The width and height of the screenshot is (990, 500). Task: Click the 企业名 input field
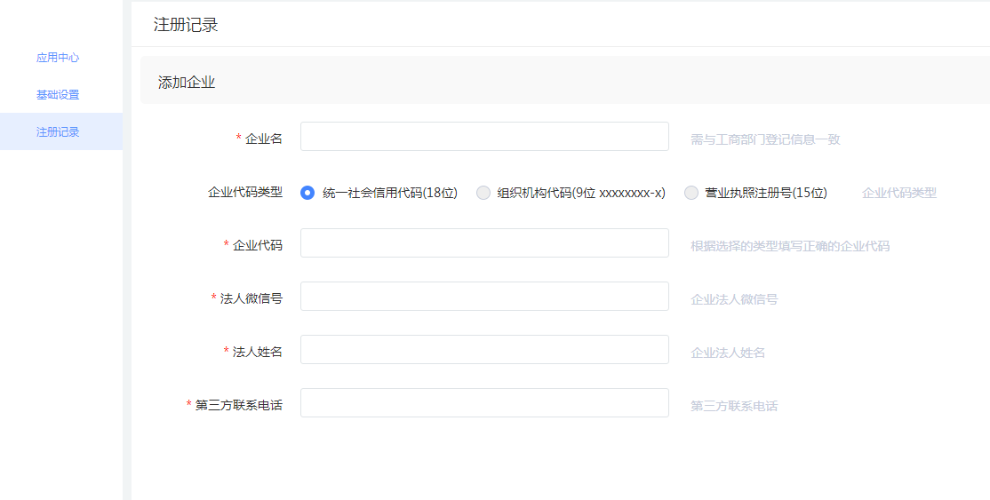pos(484,137)
